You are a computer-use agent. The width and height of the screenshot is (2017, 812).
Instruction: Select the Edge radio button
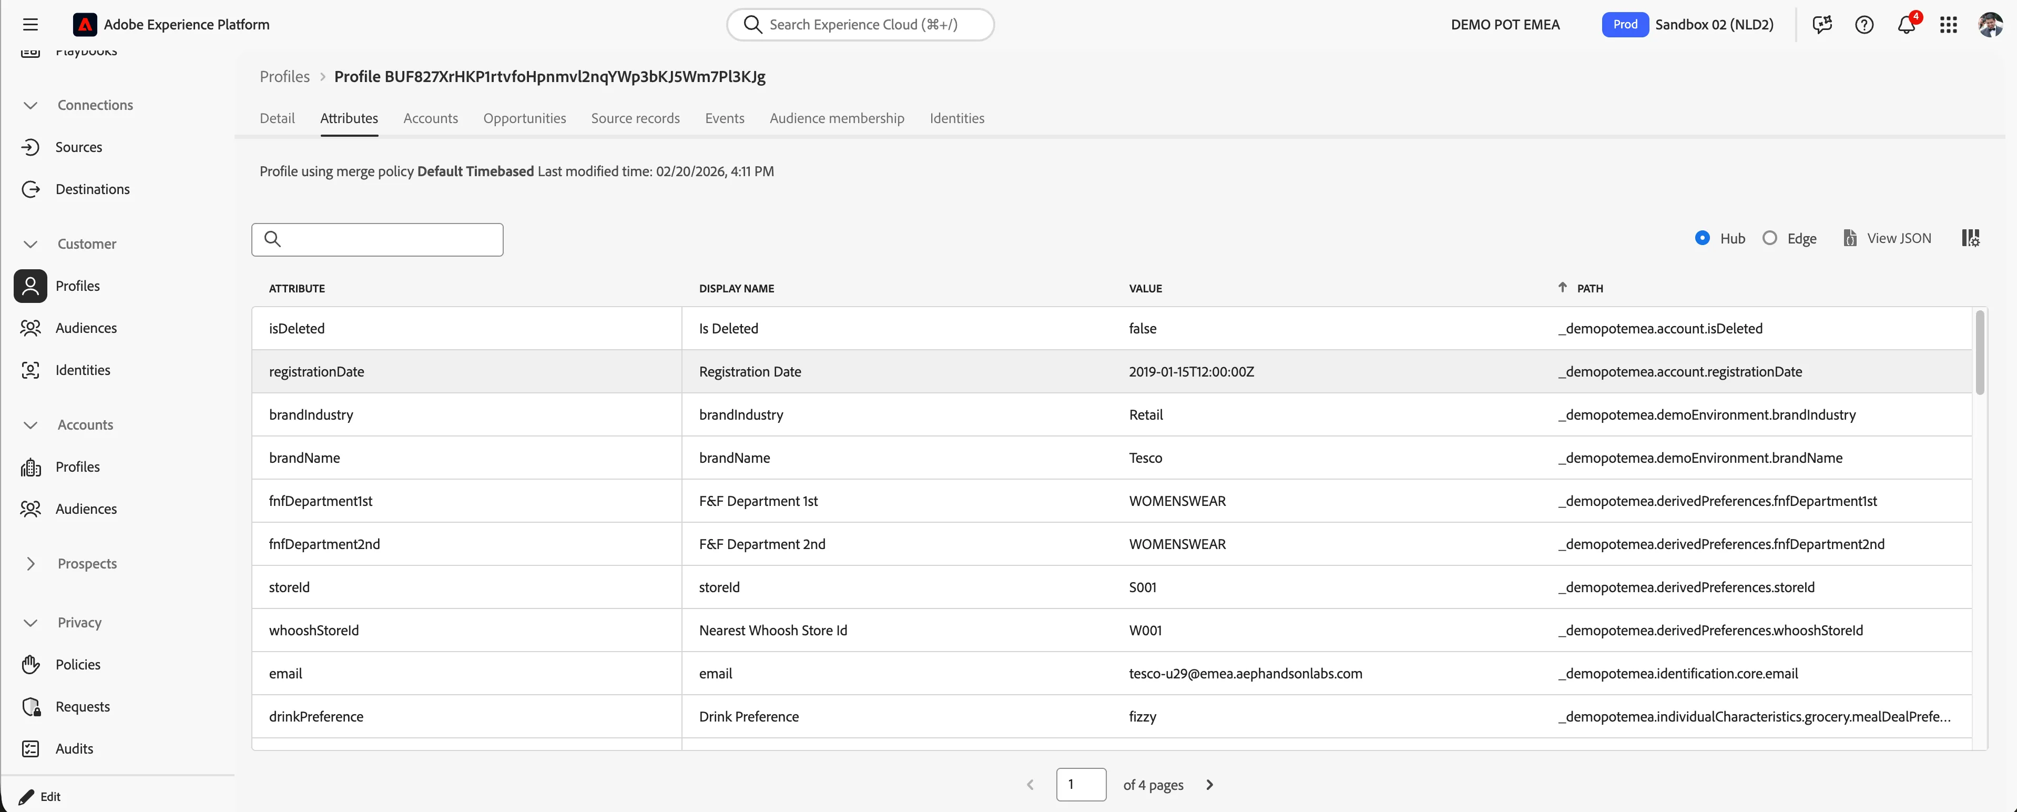click(x=1769, y=238)
